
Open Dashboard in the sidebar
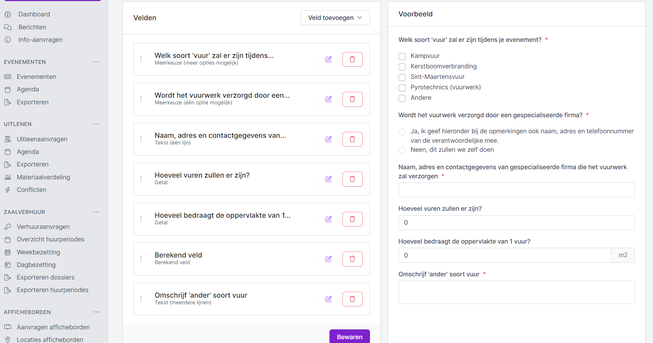tap(34, 14)
